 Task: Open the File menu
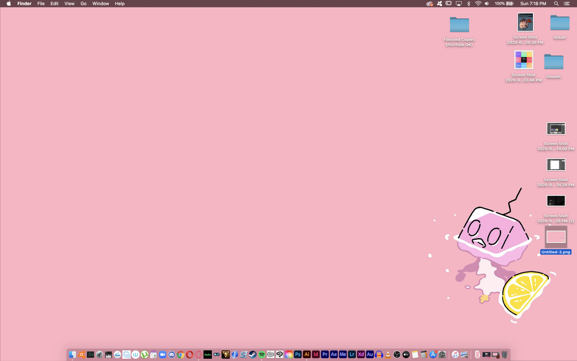[41, 3]
